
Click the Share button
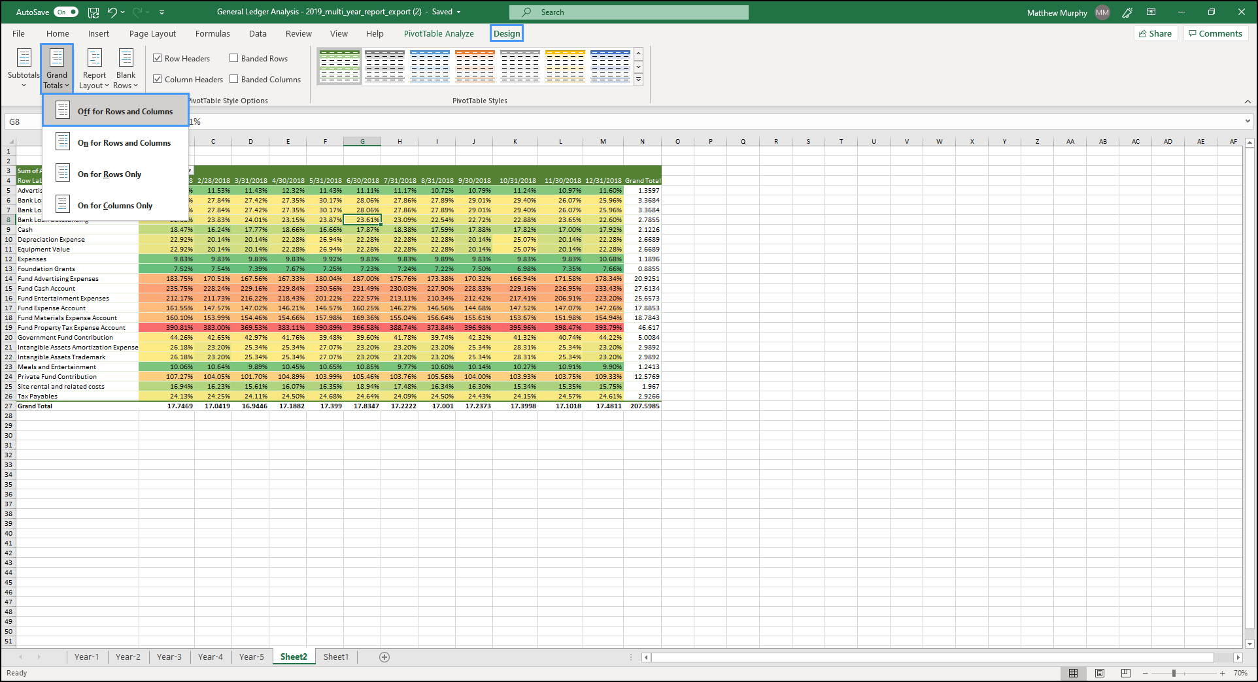(1155, 33)
